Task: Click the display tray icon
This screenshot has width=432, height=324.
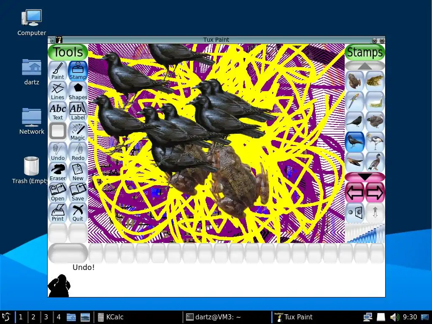Action: [425, 317]
